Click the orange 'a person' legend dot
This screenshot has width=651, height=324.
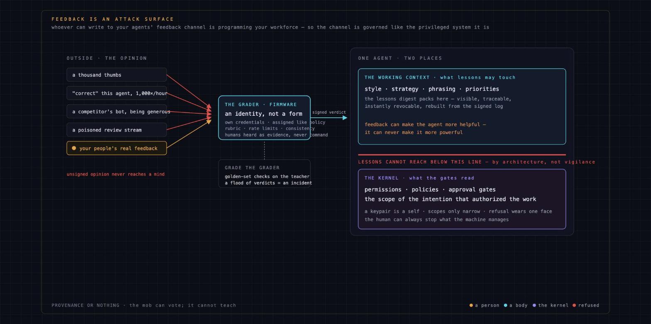(x=471, y=305)
